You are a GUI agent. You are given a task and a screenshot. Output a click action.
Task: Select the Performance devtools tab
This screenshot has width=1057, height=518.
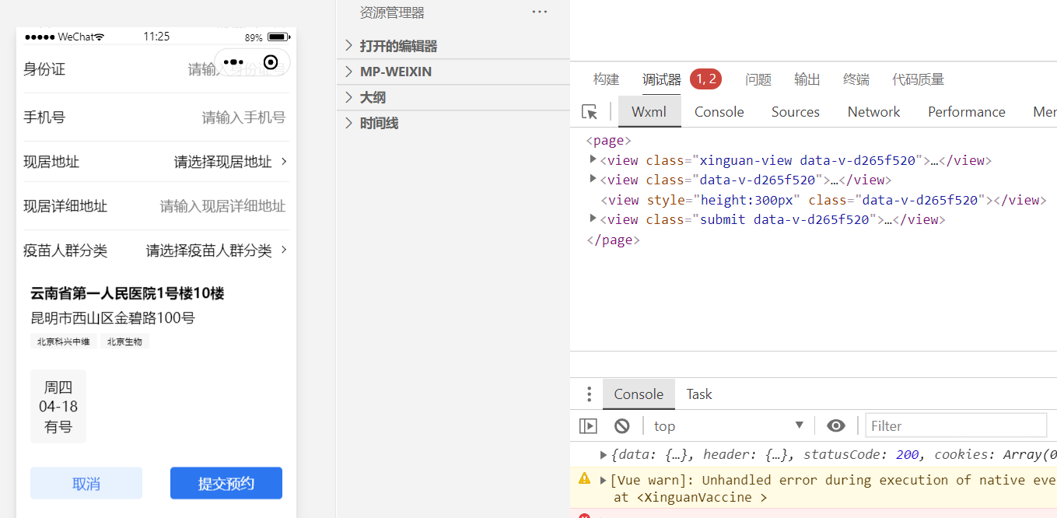click(x=967, y=112)
